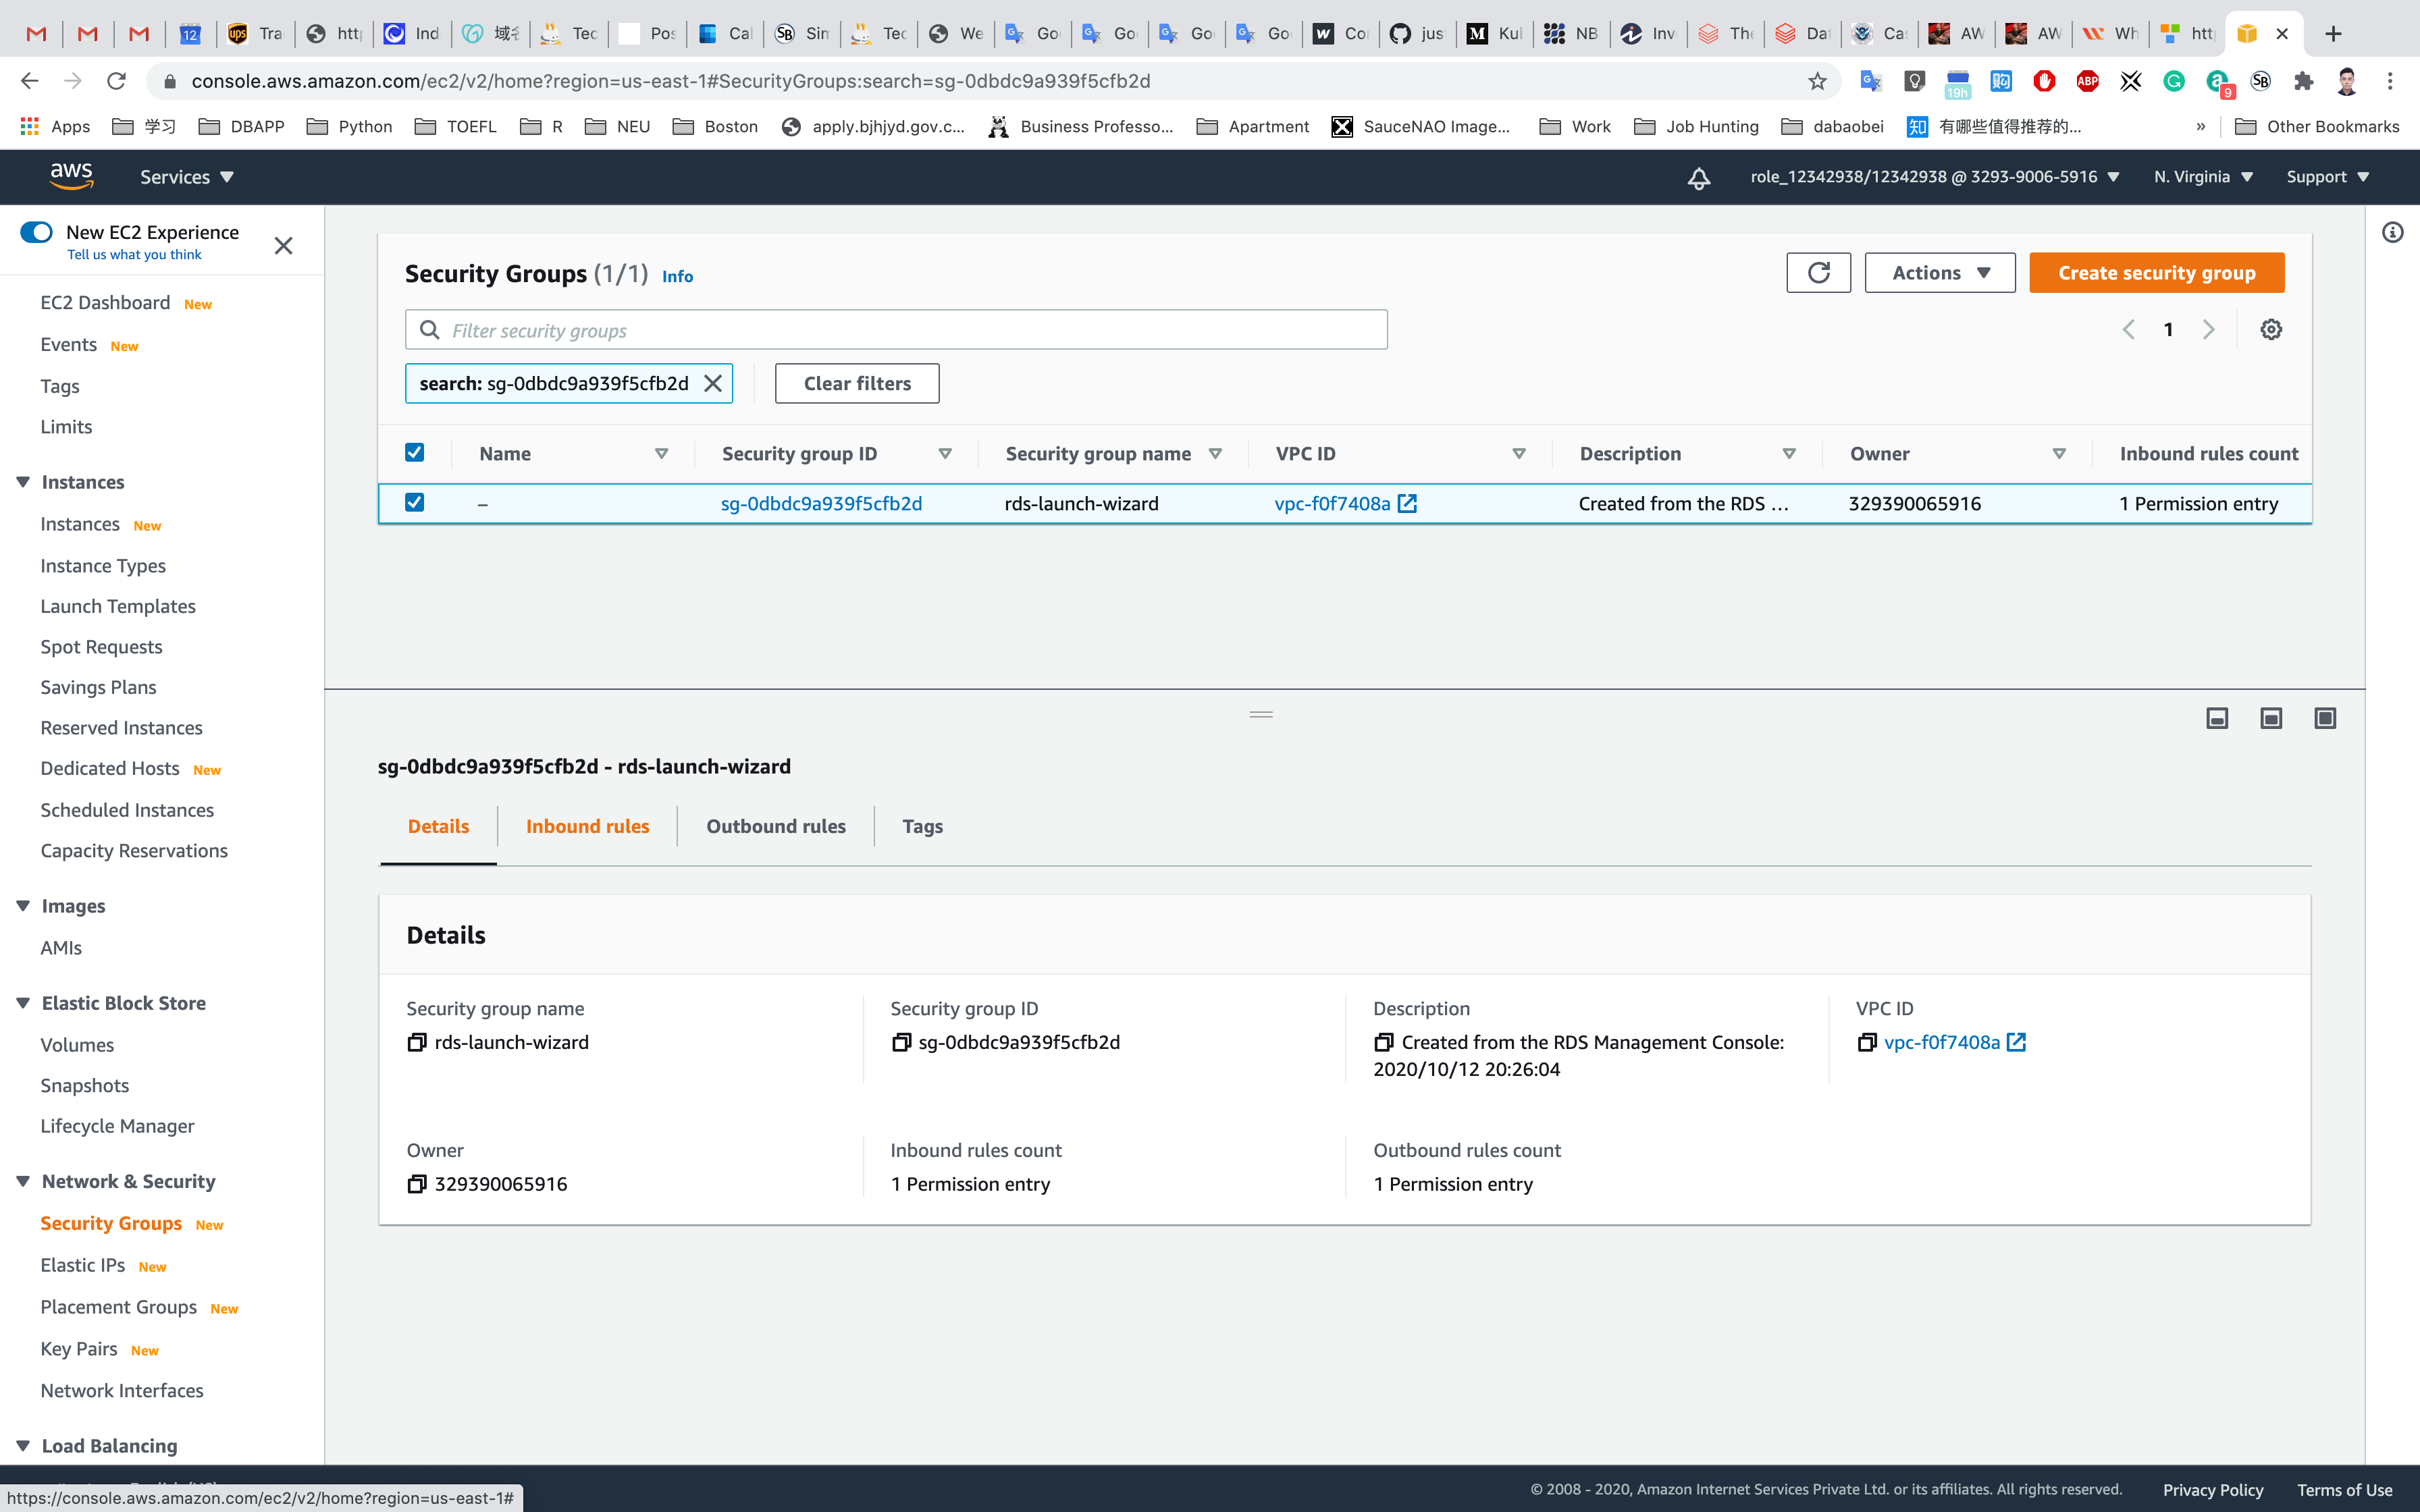Open vpc-f0f7408a external link icon in table row

1407,504
